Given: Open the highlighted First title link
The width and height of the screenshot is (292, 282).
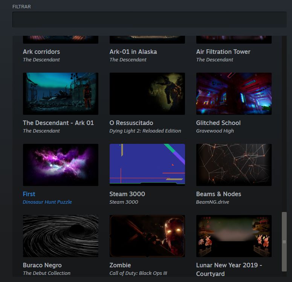Looking at the screenshot, I should click(29, 194).
